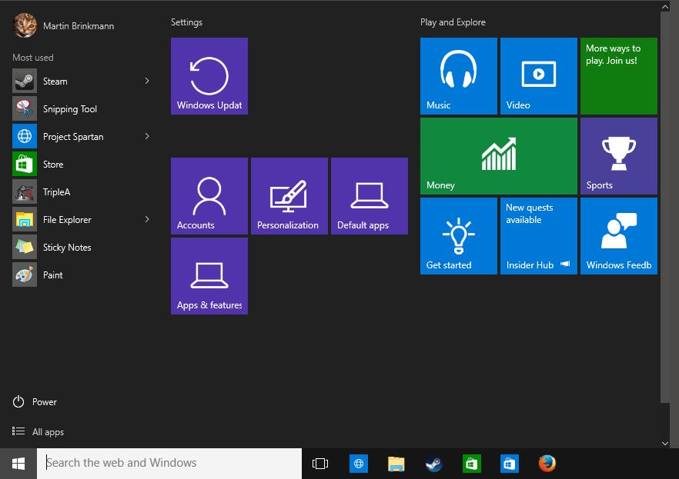Open File Explorer from Most used list
This screenshot has width=679, height=479.
tap(82, 219)
